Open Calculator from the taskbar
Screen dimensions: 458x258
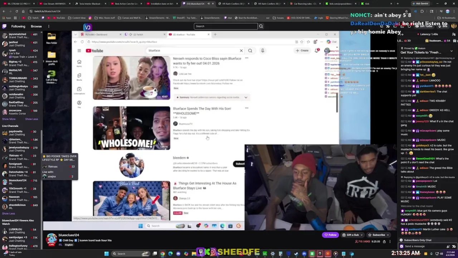coord(281,254)
